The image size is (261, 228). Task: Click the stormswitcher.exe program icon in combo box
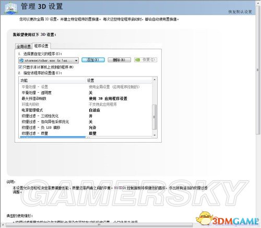click(x=21, y=60)
